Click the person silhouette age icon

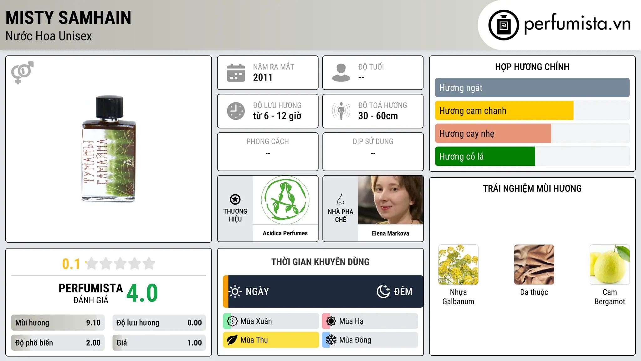pos(341,73)
